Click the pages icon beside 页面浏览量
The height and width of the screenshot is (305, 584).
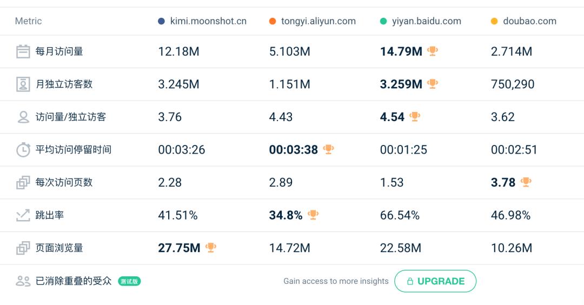click(x=23, y=248)
